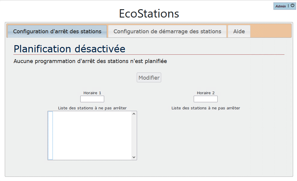297x181 pixels.
Task: Click the empty orange tab strip beside Aide
Action: (x=270, y=31)
